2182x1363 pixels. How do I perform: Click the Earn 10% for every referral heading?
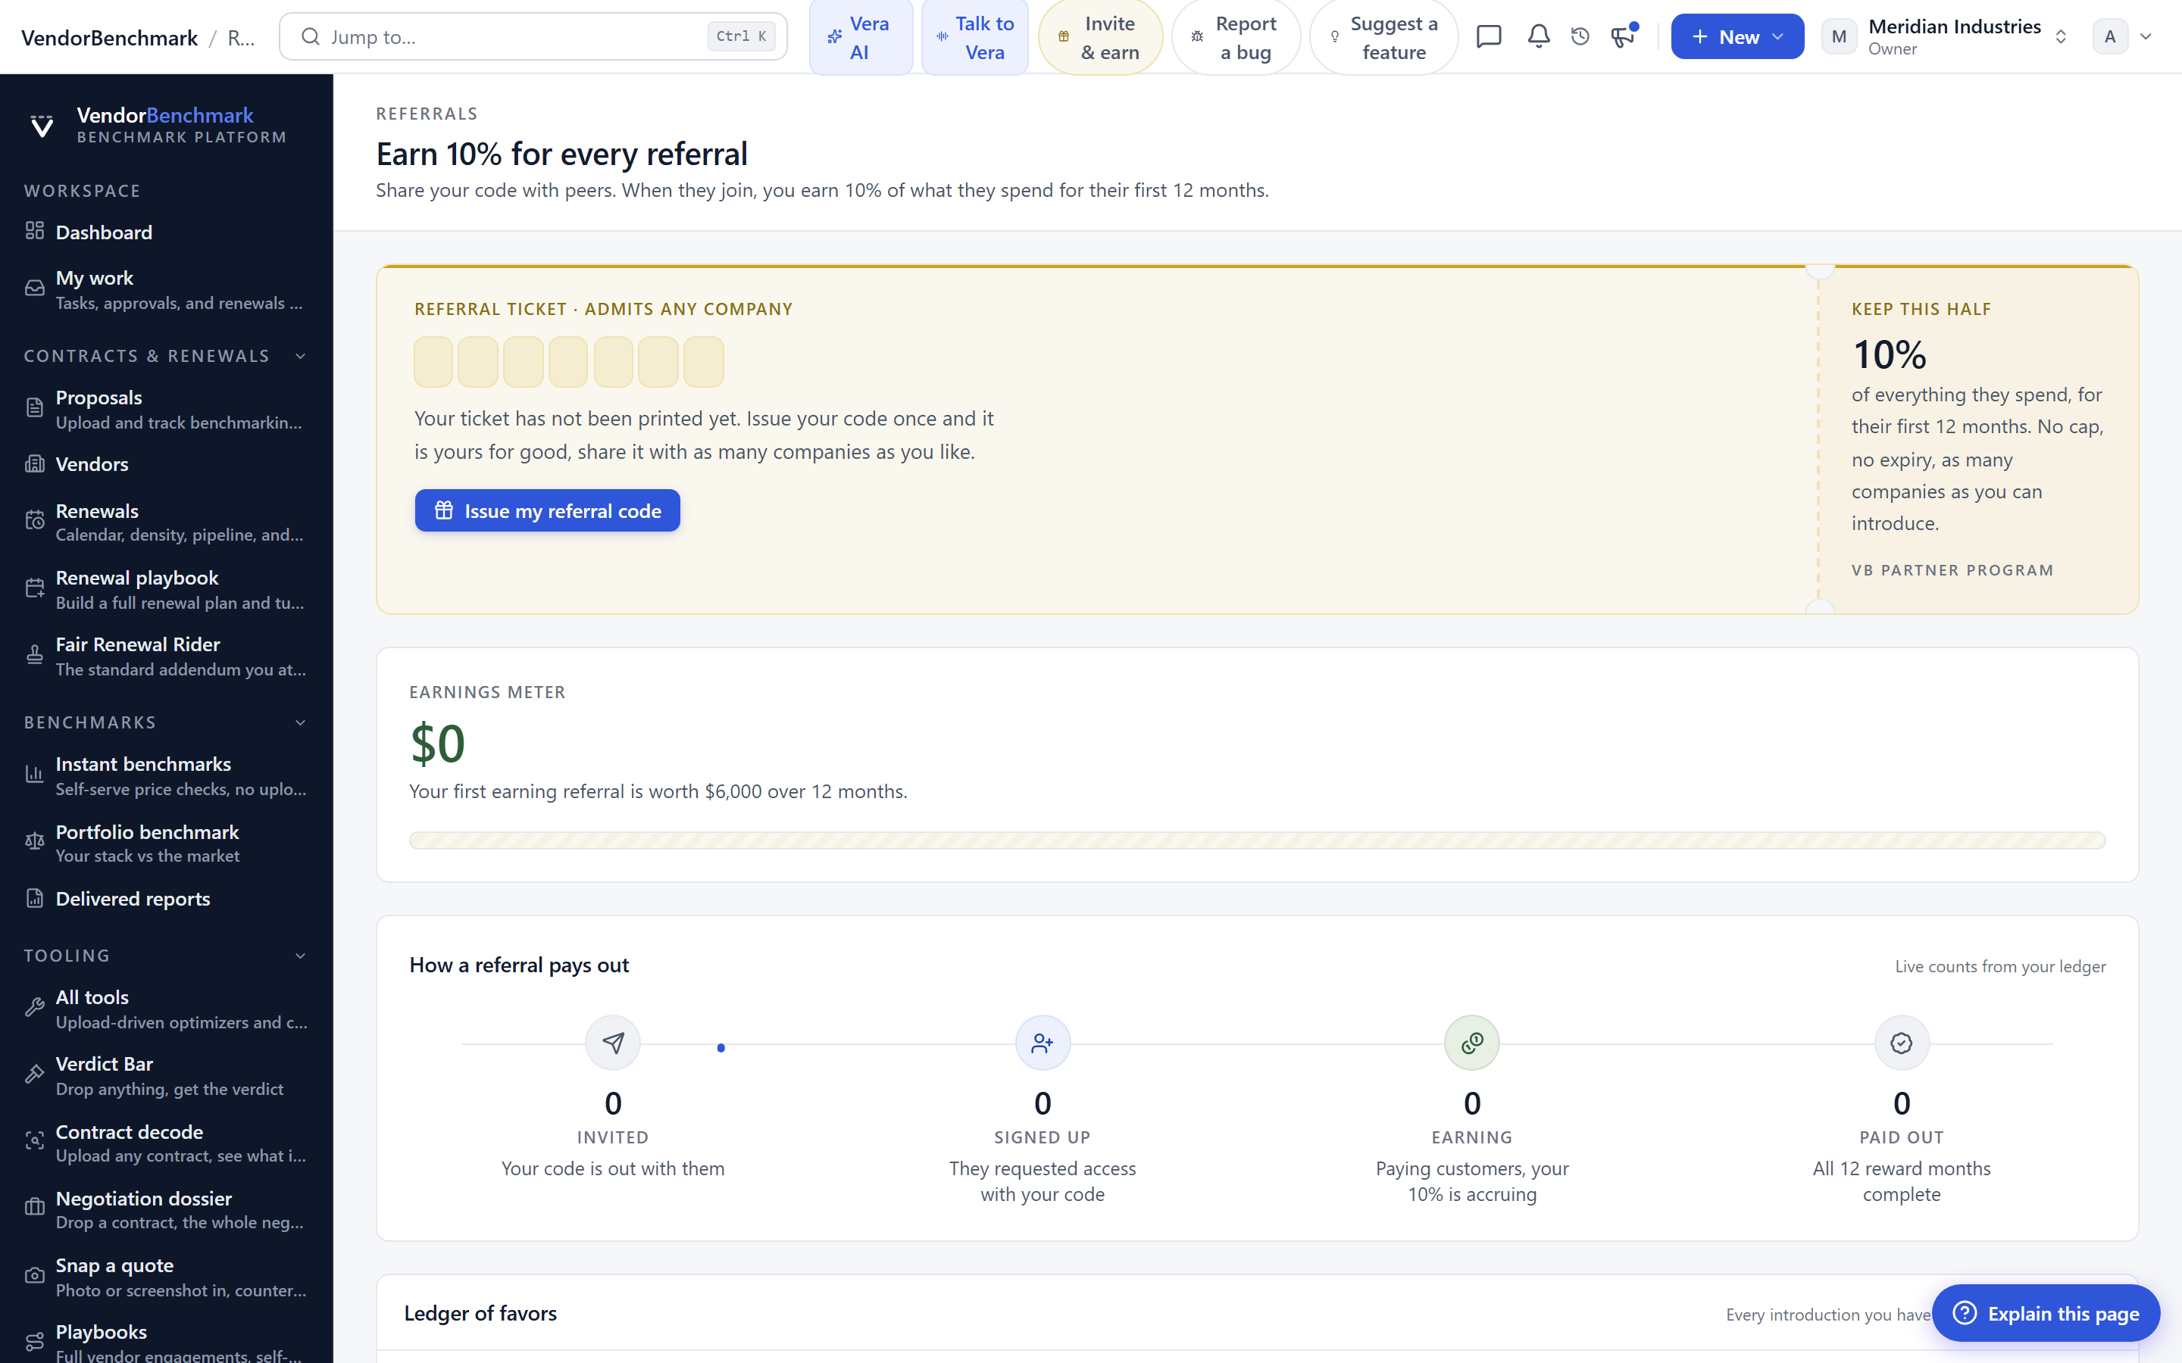coord(561,153)
